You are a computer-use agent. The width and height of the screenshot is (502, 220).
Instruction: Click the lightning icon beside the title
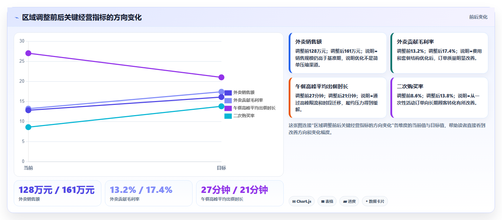tap(17, 18)
